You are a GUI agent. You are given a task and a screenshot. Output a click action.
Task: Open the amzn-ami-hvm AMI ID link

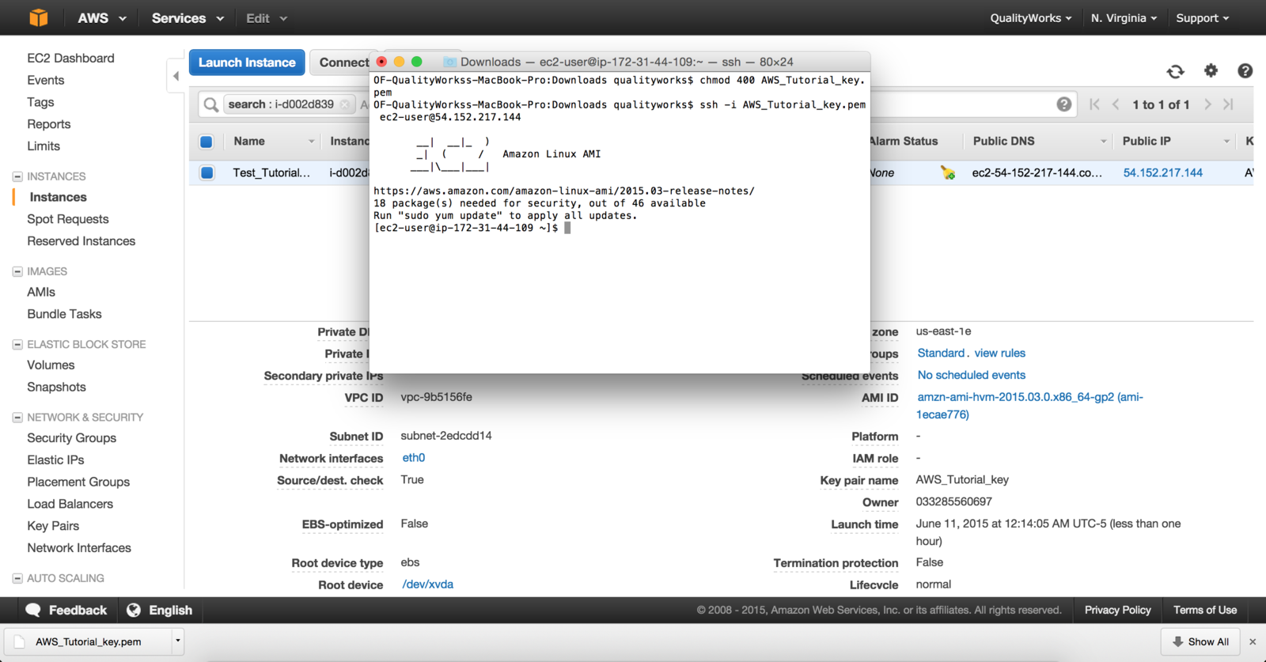pyautogui.click(x=1029, y=405)
